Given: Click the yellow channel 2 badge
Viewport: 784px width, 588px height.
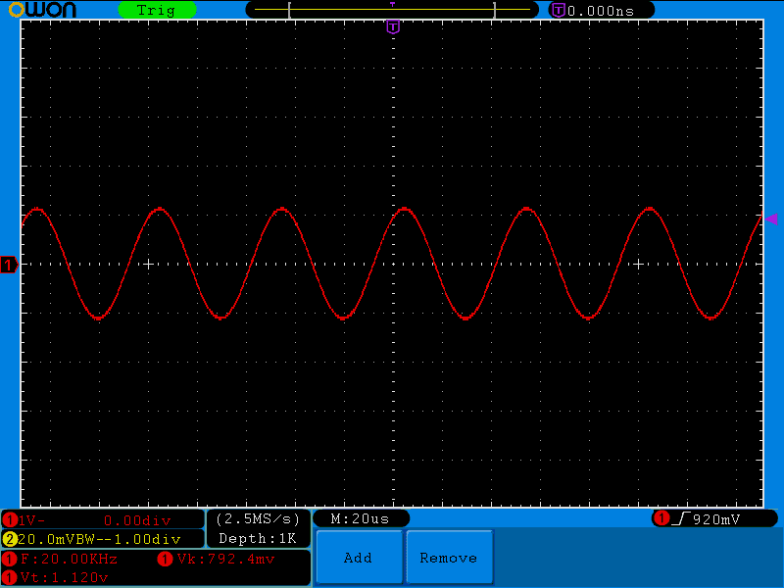Looking at the screenshot, I should pyautogui.click(x=10, y=539).
